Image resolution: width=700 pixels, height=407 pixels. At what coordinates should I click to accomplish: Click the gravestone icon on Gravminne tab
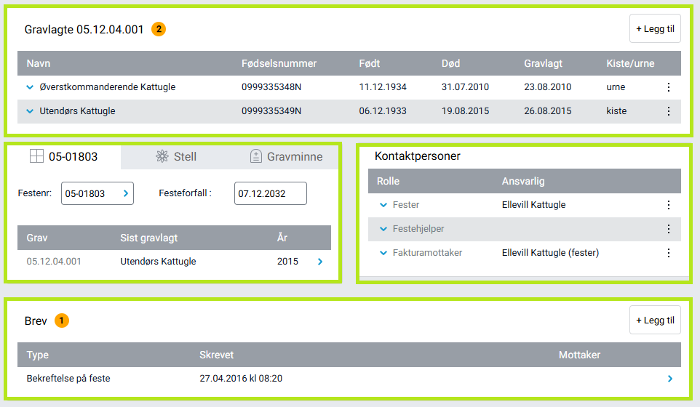256,156
